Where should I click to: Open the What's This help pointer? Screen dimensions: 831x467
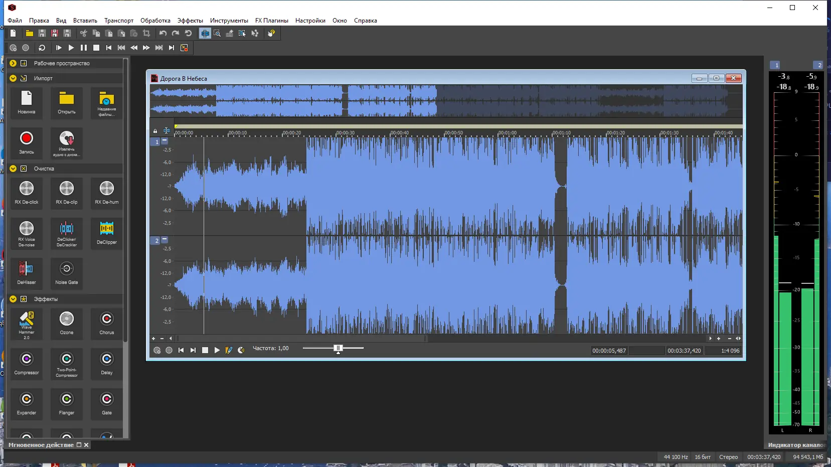(x=271, y=33)
